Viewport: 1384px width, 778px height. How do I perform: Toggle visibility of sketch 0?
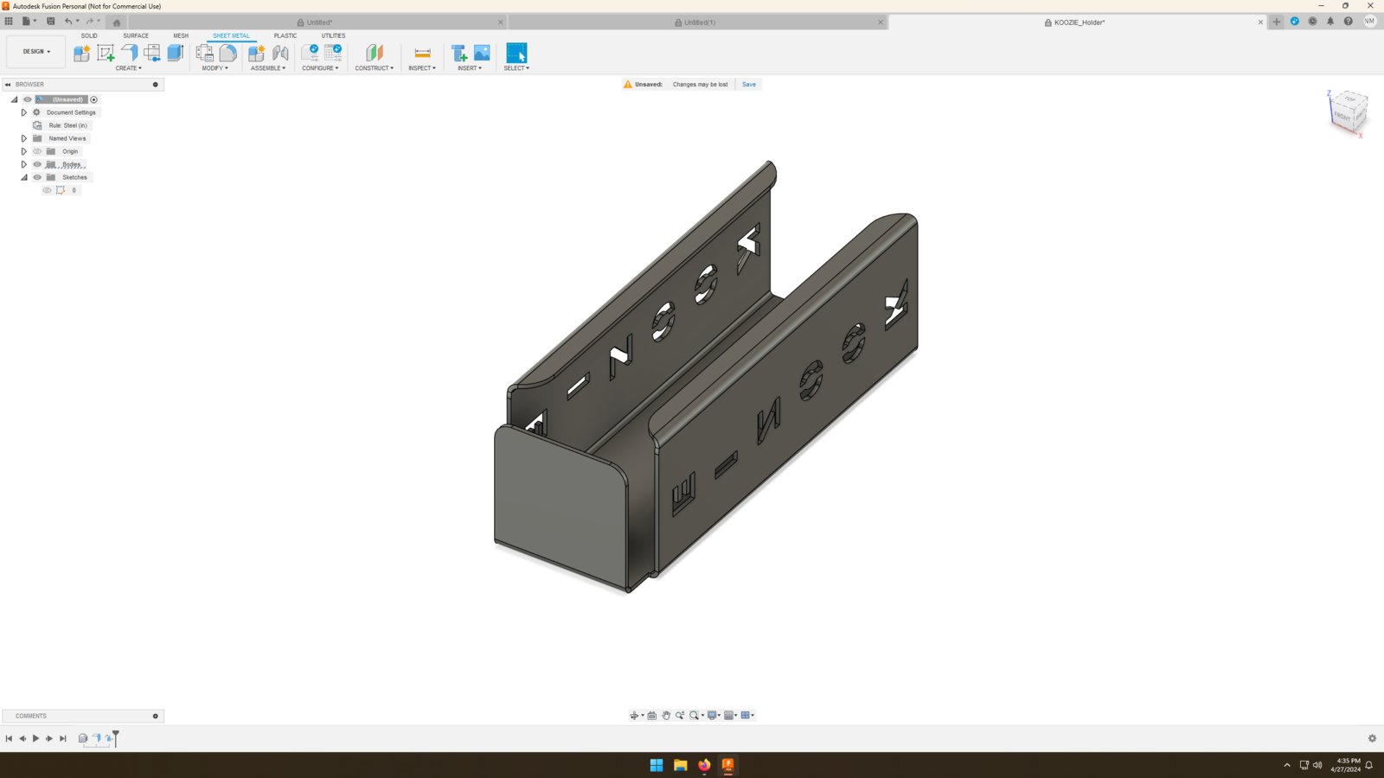(48, 190)
